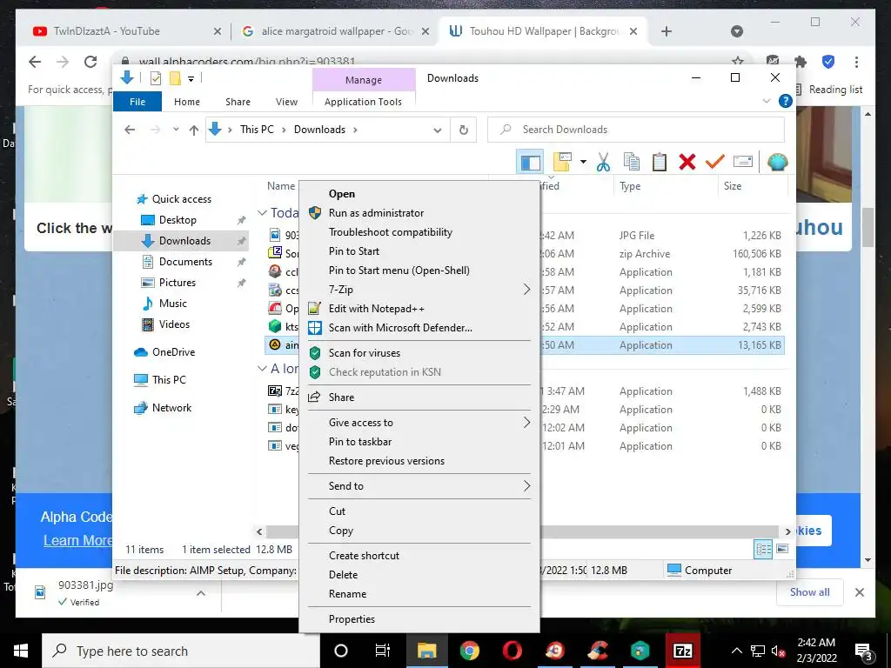Select Desktop in Quick access
This screenshot has width=891, height=668.
click(x=178, y=220)
